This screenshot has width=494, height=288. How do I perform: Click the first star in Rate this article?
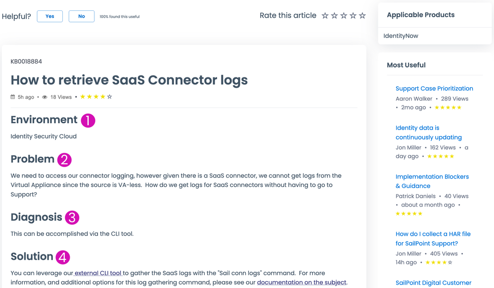click(325, 16)
